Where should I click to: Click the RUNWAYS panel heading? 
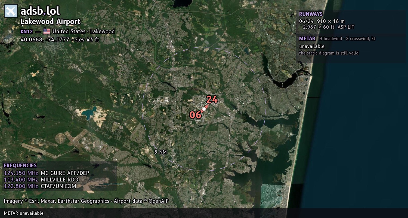tap(311, 14)
